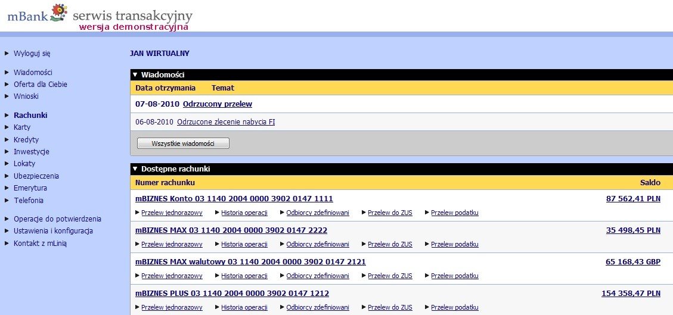Odbiorcy zdefiniowani for mBIZNES MAX 2222
673x315 pixels.
click(318, 244)
